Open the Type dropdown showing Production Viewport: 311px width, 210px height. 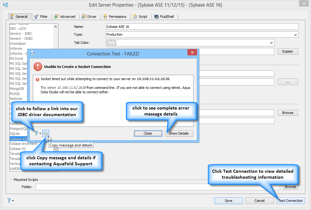[x=202, y=34]
